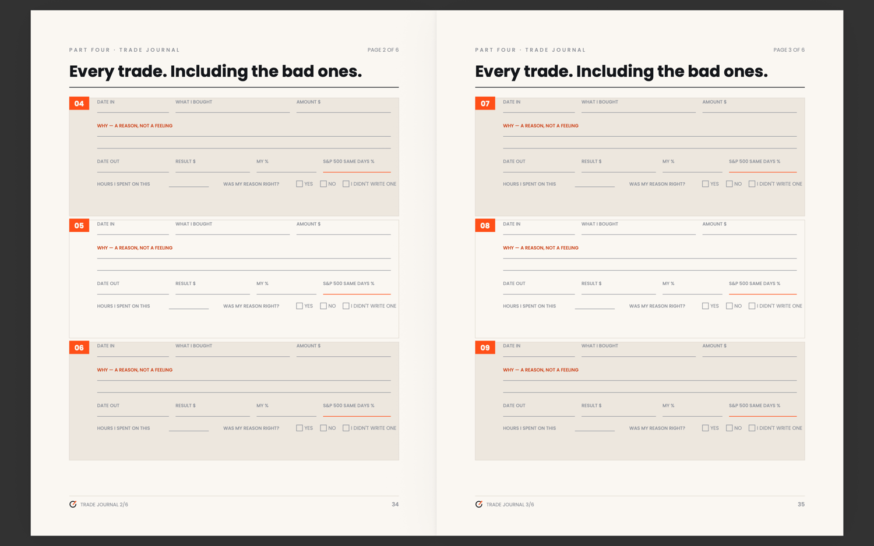
Task: Click the orange 07 trade number badge
Action: point(485,104)
